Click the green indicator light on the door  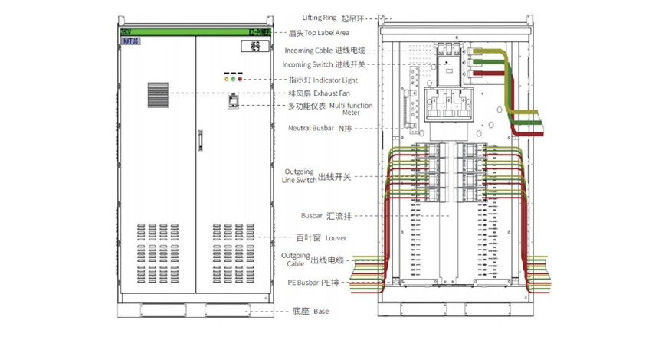point(233,79)
